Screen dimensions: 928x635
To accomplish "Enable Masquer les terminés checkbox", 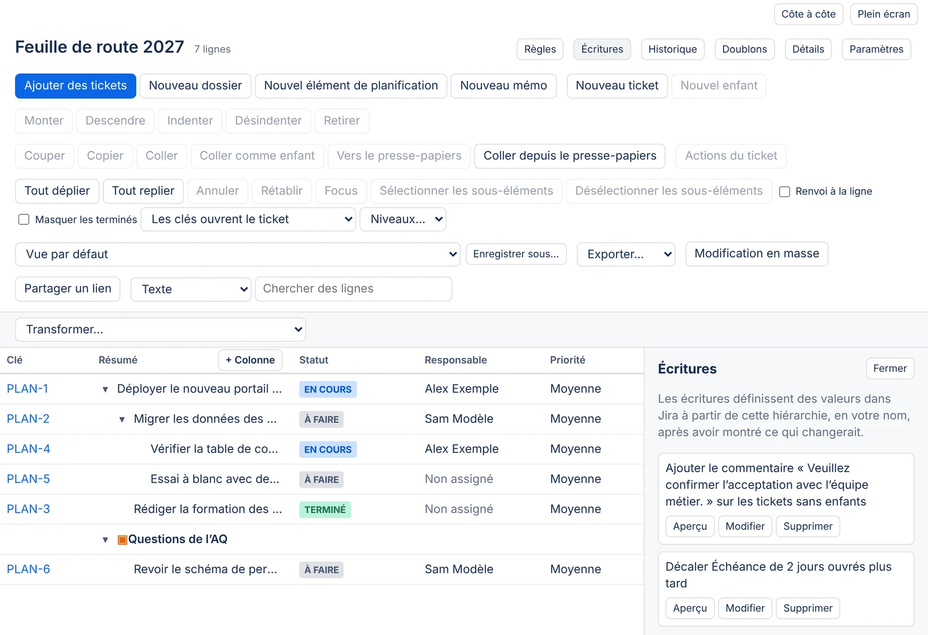I will click(24, 219).
